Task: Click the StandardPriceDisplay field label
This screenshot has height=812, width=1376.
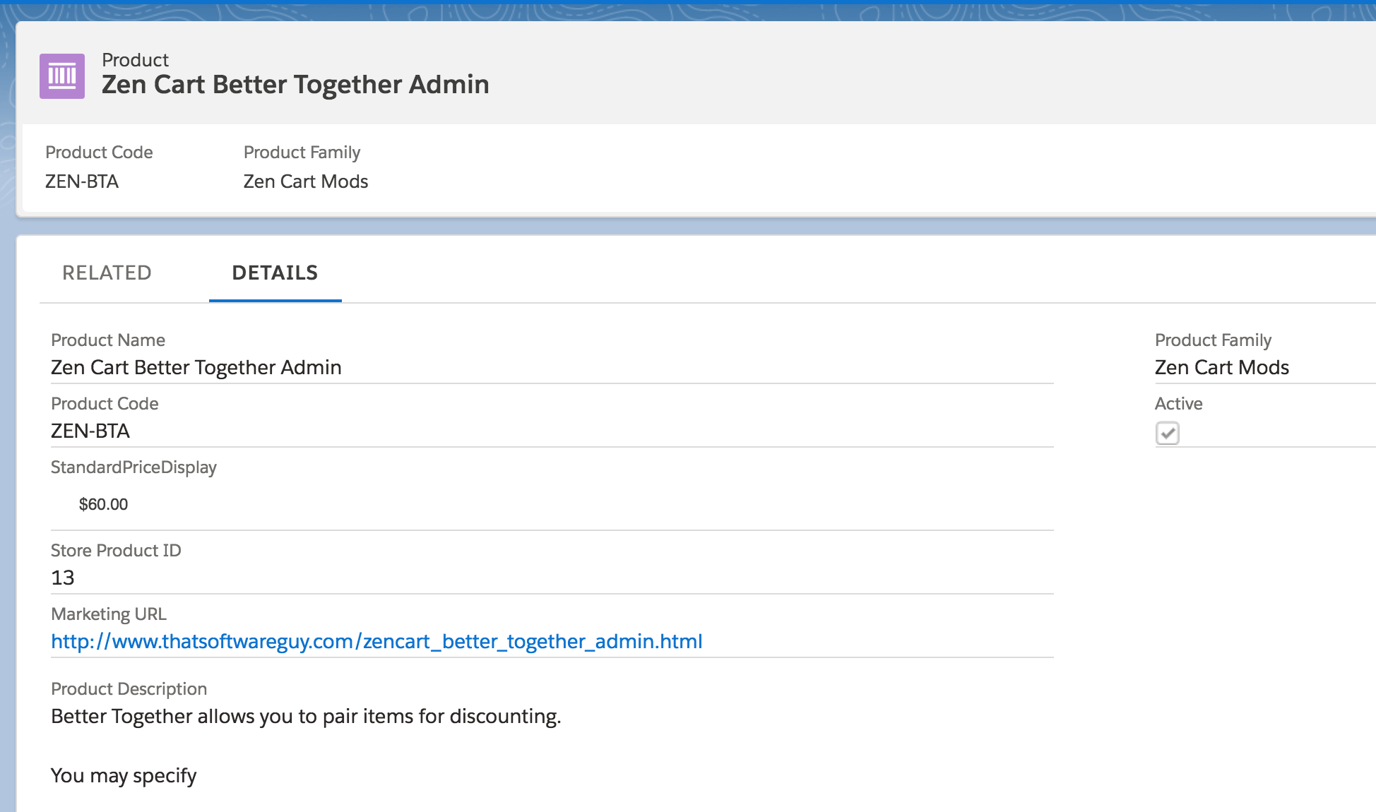Action: 134,467
